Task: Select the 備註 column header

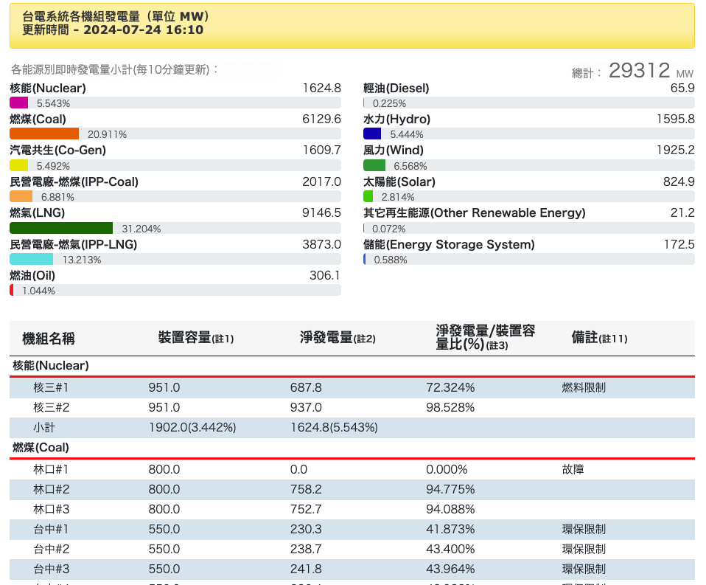Action: point(599,338)
